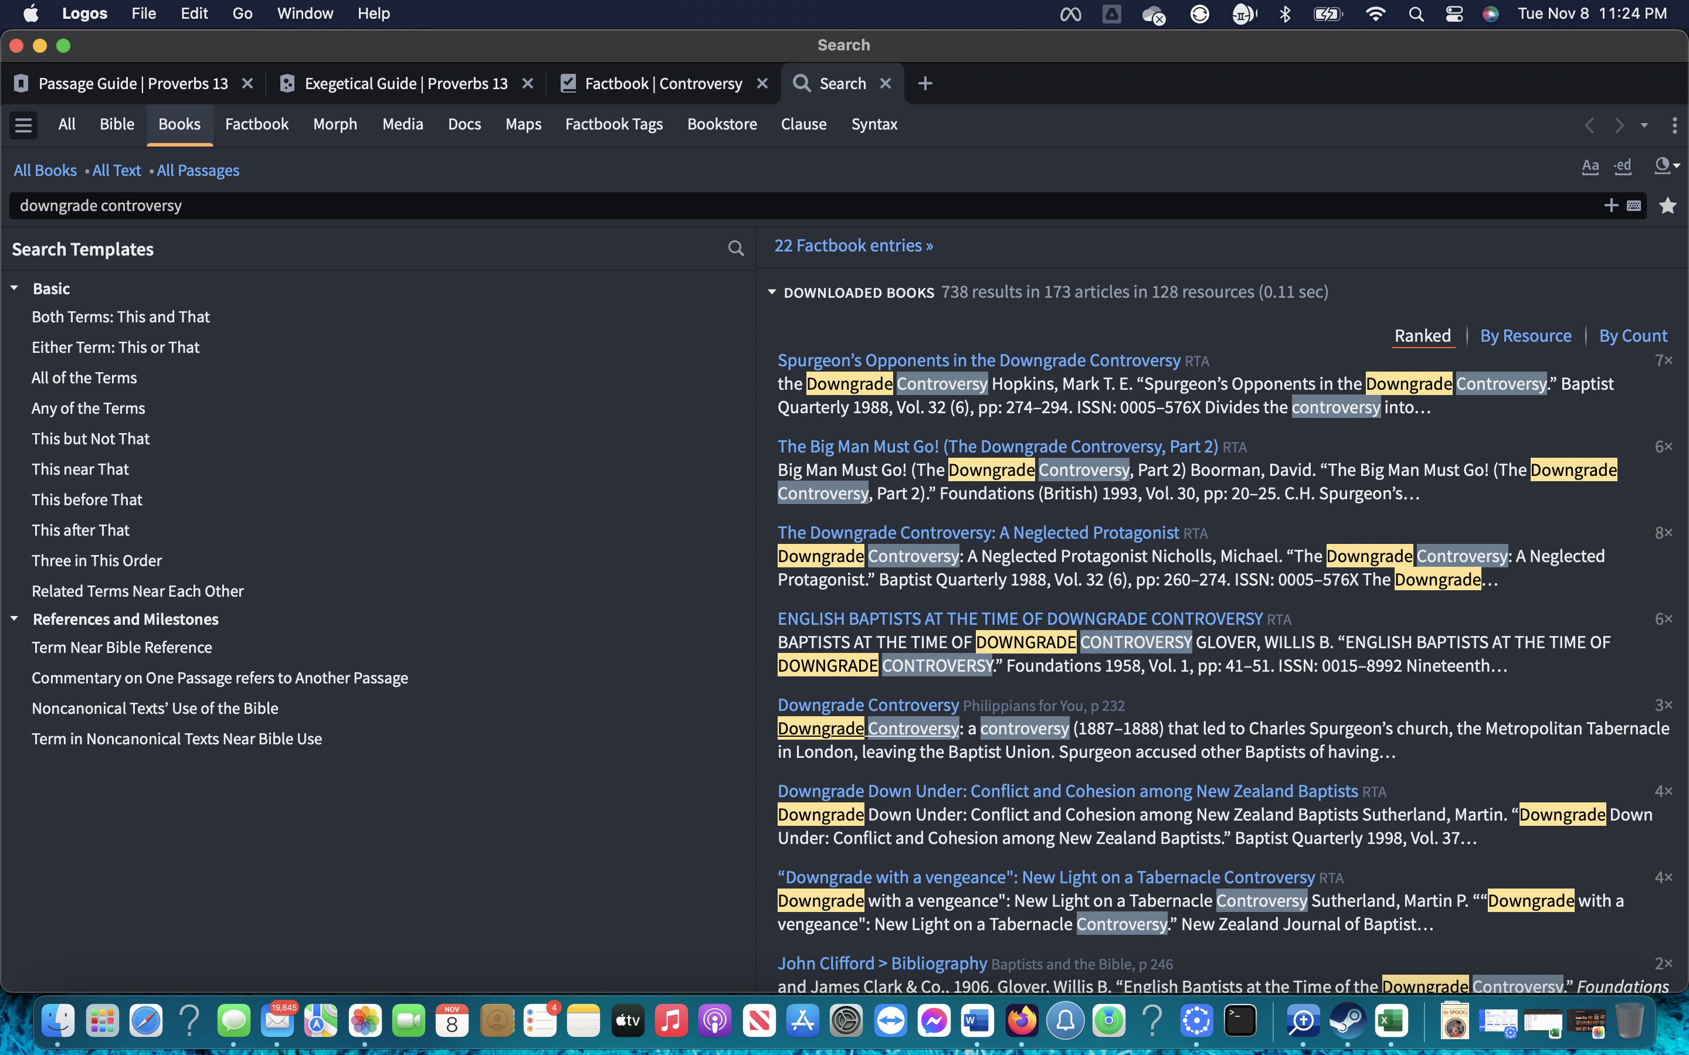Open Spotlight search in menu bar
The image size is (1689, 1055).
(1415, 14)
